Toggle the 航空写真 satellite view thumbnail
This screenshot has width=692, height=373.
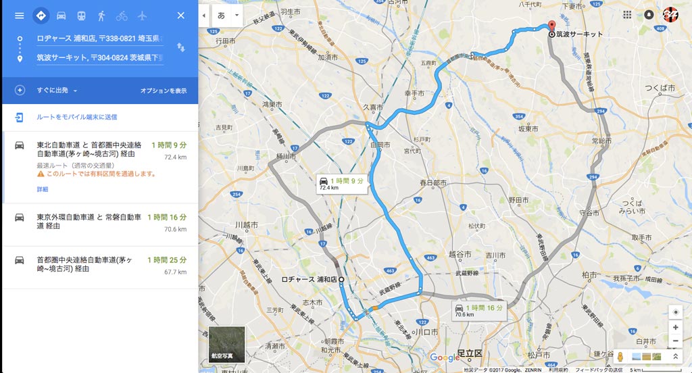click(227, 345)
